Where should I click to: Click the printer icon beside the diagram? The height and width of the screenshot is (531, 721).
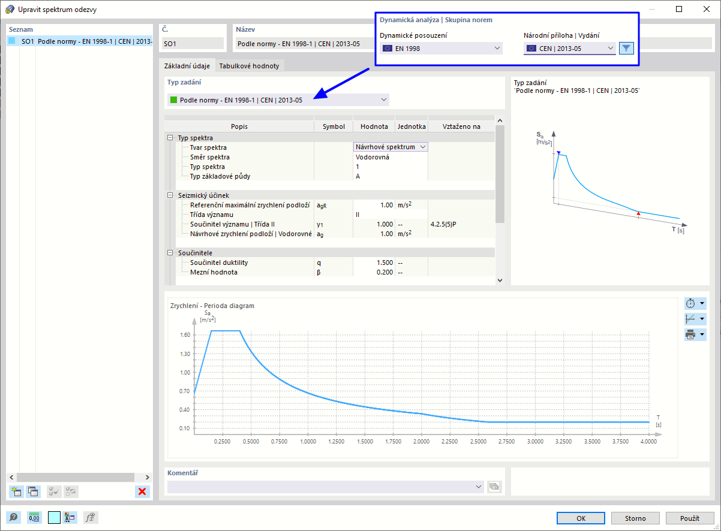tap(690, 335)
